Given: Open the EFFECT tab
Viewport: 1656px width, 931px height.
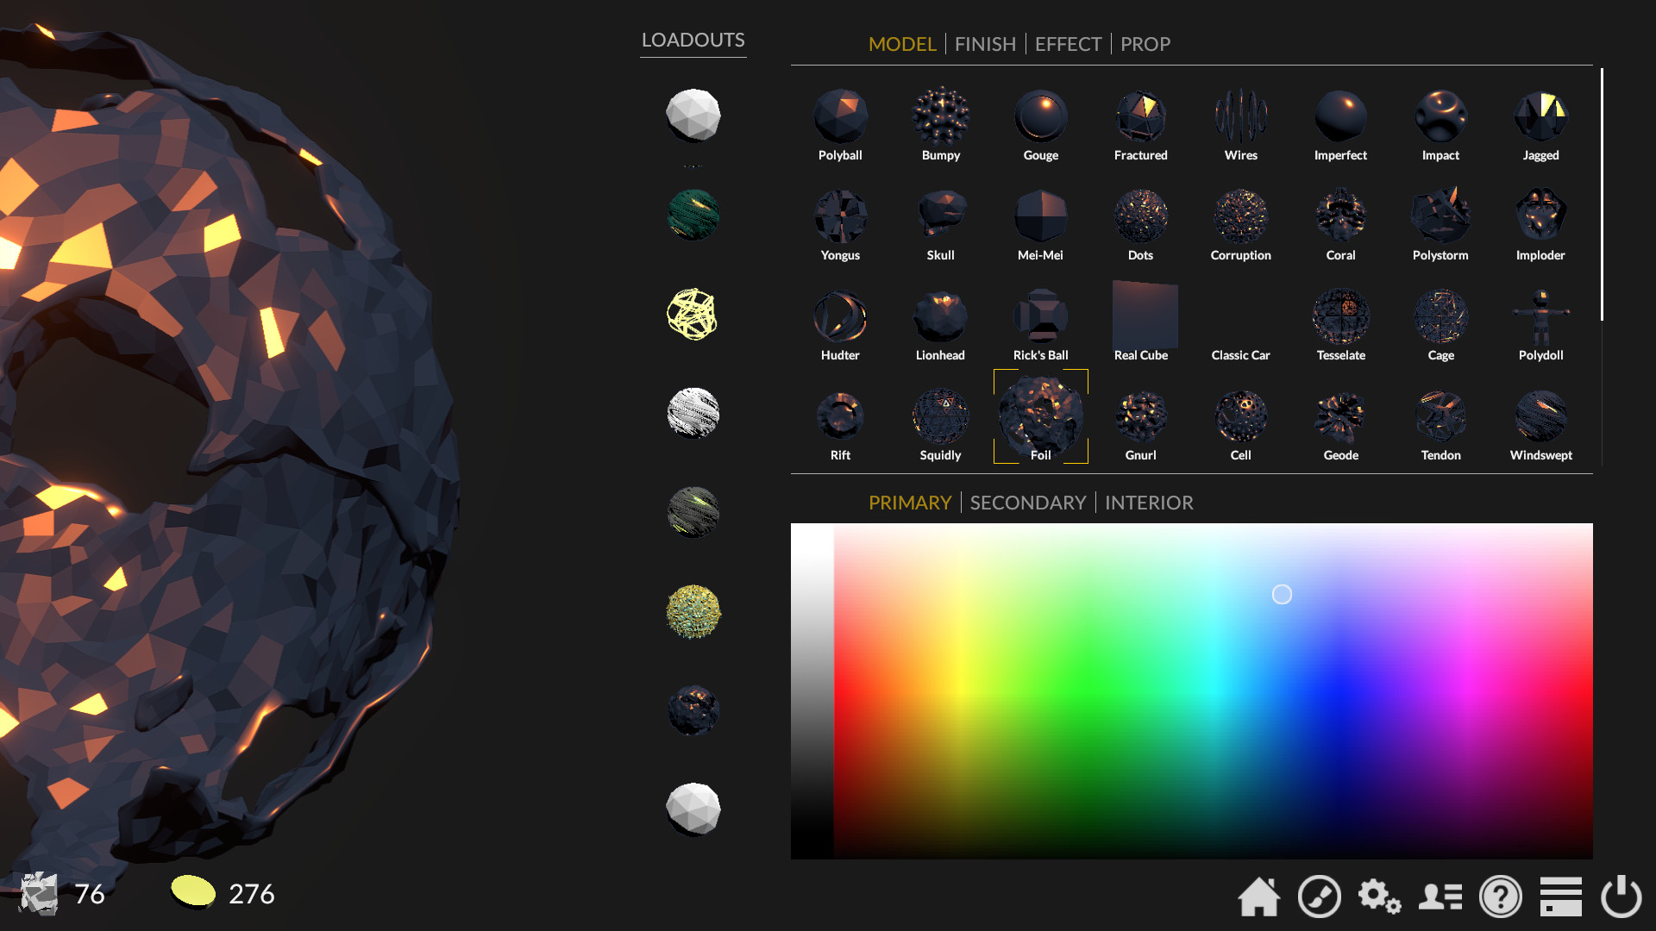Looking at the screenshot, I should click(1068, 44).
